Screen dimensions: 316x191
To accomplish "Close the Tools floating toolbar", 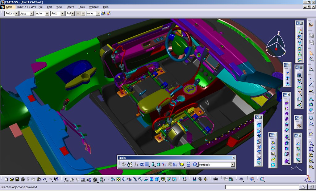I will [234, 158].
